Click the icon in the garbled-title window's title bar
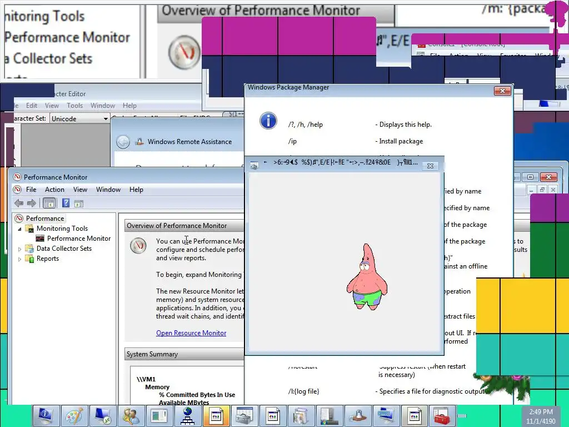The height and width of the screenshot is (427, 569). pos(254,165)
